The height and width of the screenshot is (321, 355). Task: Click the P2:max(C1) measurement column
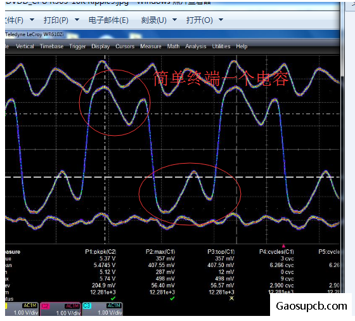coord(160,252)
